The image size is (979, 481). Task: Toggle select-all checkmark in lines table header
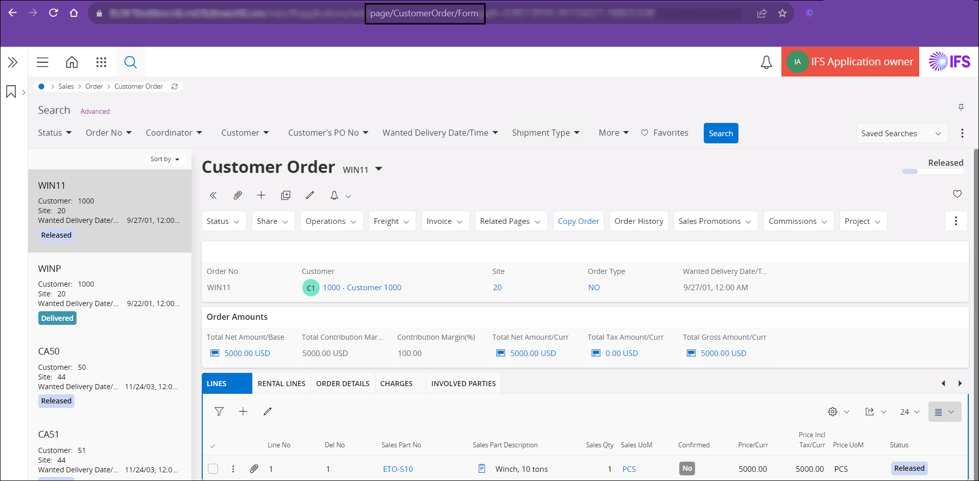(x=213, y=446)
